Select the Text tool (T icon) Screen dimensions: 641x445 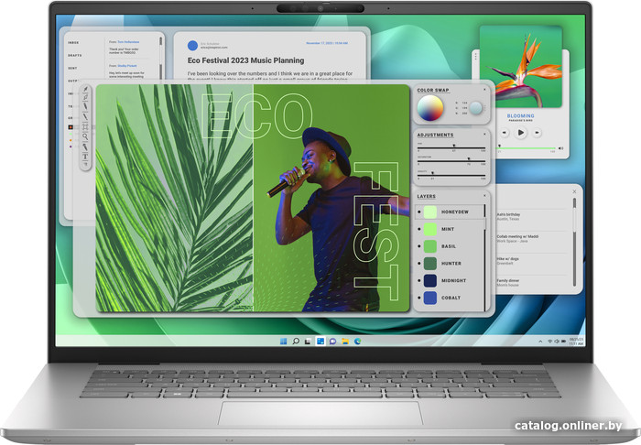pyautogui.click(x=85, y=157)
